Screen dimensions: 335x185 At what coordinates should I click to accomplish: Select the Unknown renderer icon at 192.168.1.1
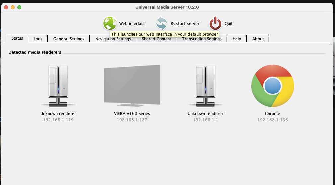[205, 86]
